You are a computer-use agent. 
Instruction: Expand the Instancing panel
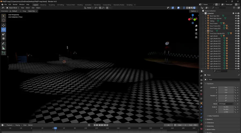pos(210,126)
